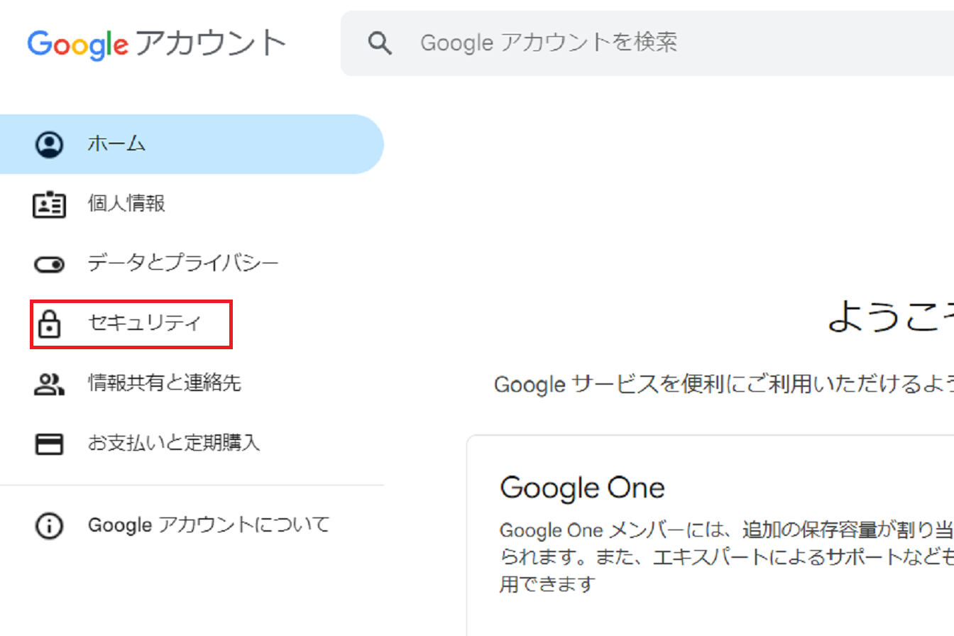Select the ホーム menu label
954x636 pixels.
click(117, 144)
